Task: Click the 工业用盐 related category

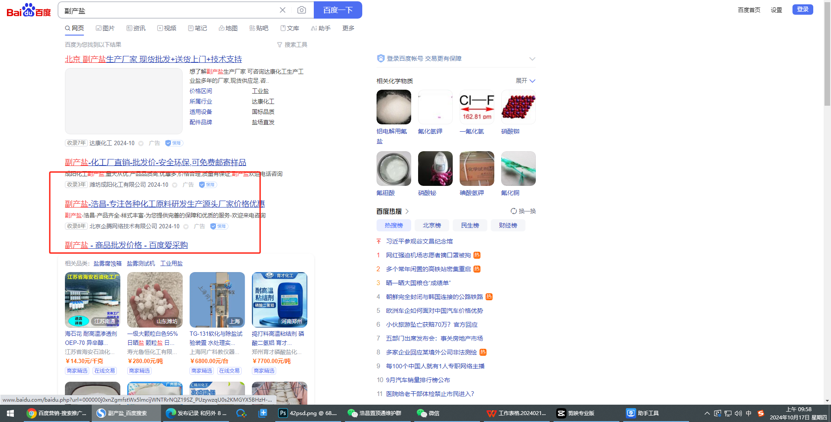Action: 171,263
